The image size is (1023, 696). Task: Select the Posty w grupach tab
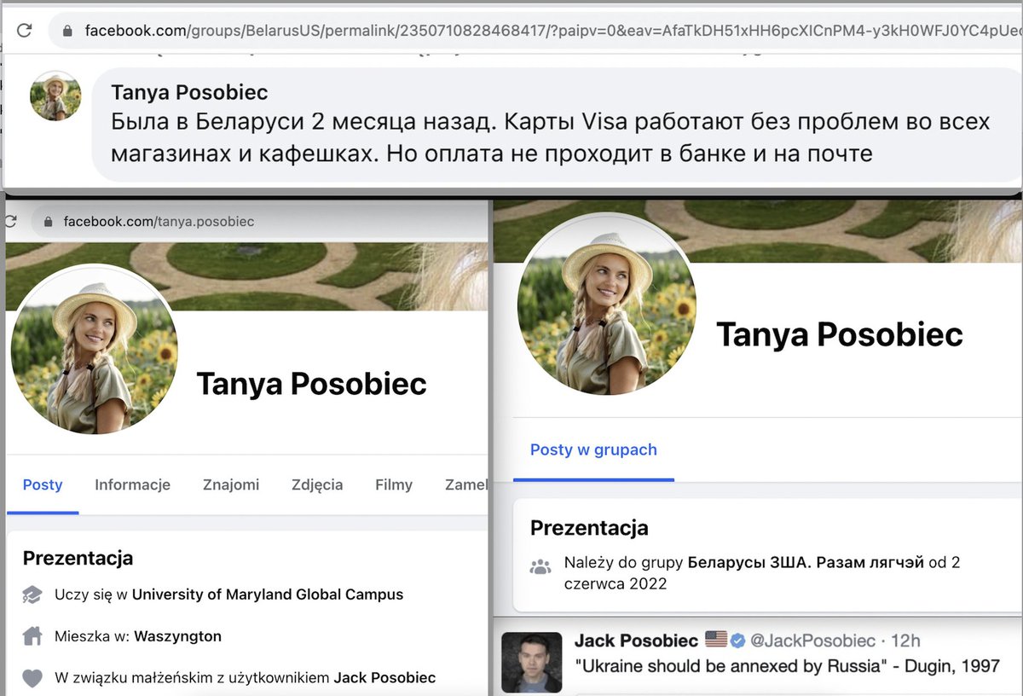click(593, 449)
